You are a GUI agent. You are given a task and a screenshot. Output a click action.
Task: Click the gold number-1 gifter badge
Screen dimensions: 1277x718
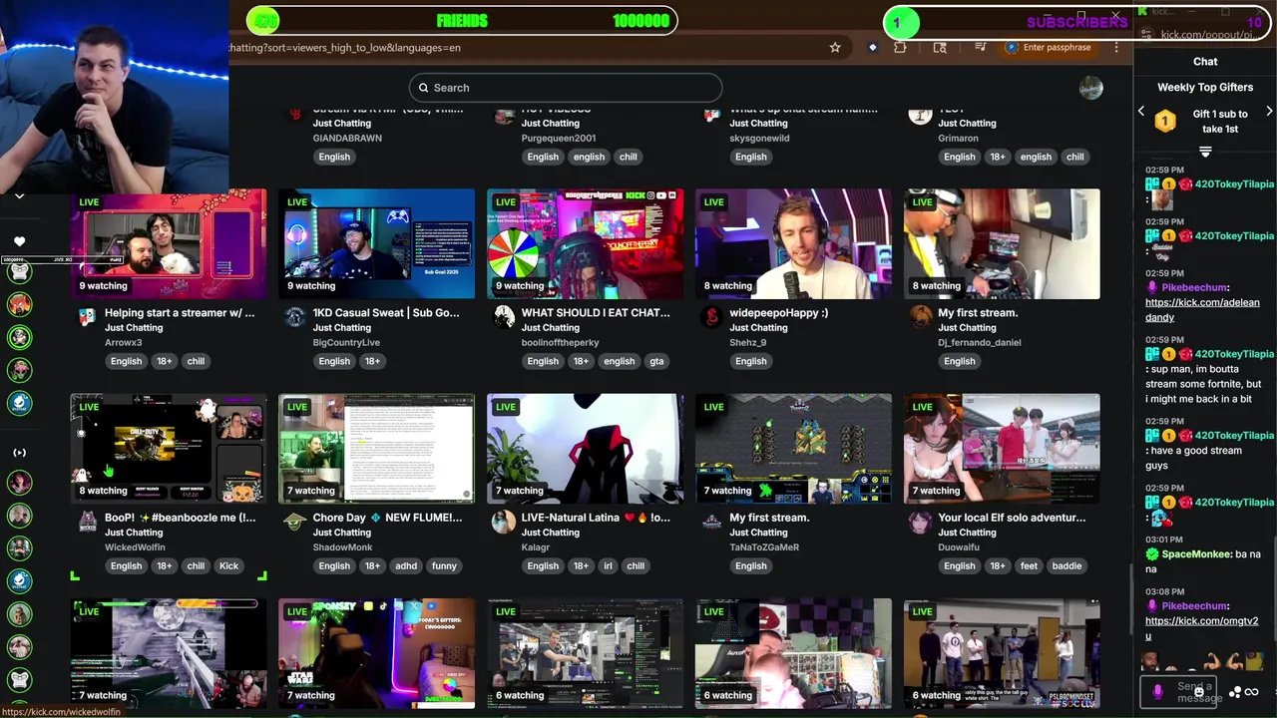tap(1164, 122)
